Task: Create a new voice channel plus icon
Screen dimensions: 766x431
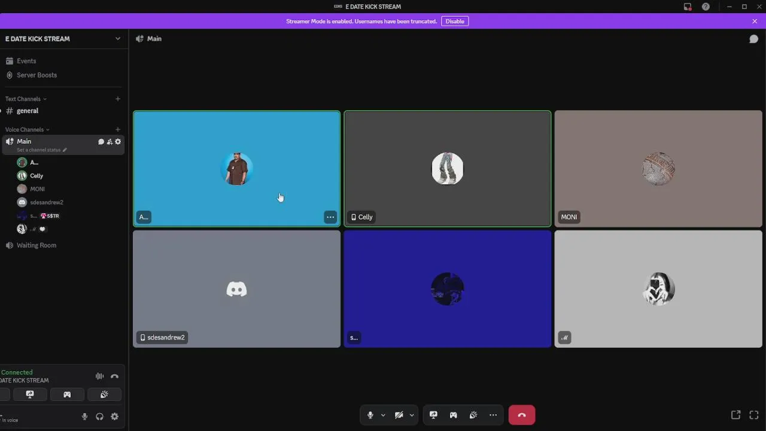Action: coord(118,129)
